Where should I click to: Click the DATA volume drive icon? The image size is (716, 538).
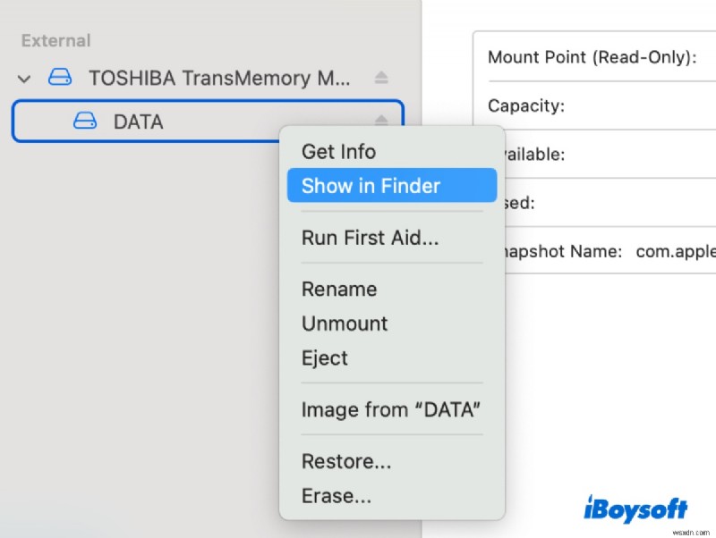(x=85, y=121)
